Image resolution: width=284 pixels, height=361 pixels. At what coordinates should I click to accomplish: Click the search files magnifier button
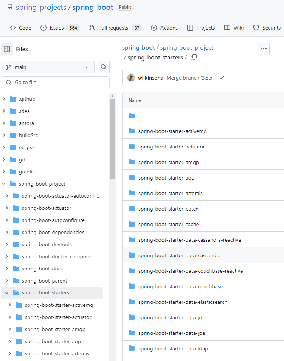coord(104,67)
